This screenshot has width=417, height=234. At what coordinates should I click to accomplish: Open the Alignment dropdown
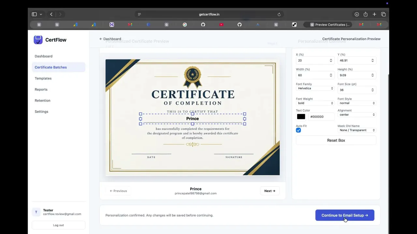pyautogui.click(x=357, y=115)
